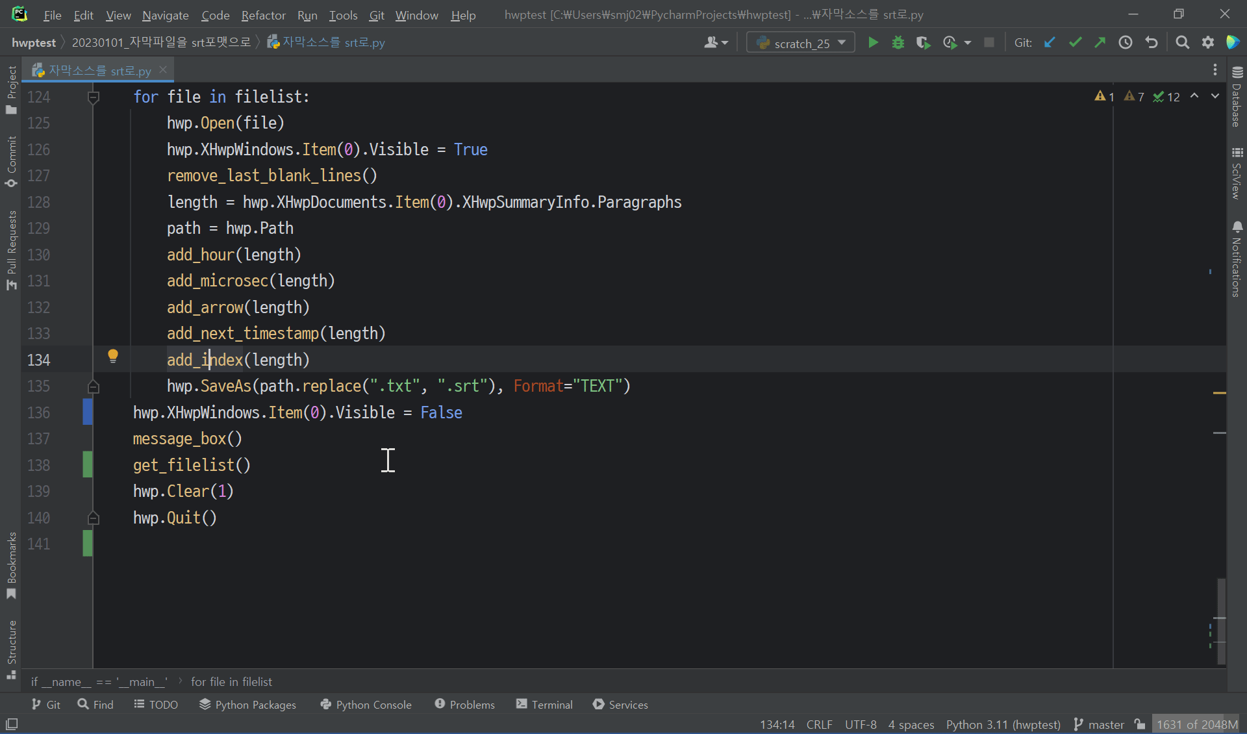Click the green Run button
Screen dimensions: 1247x734
click(x=873, y=43)
